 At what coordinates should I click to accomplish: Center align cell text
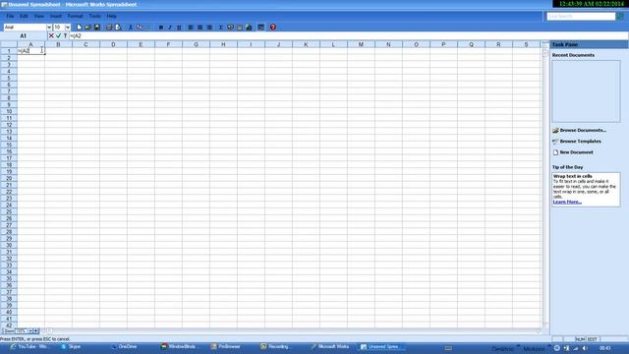200,28
